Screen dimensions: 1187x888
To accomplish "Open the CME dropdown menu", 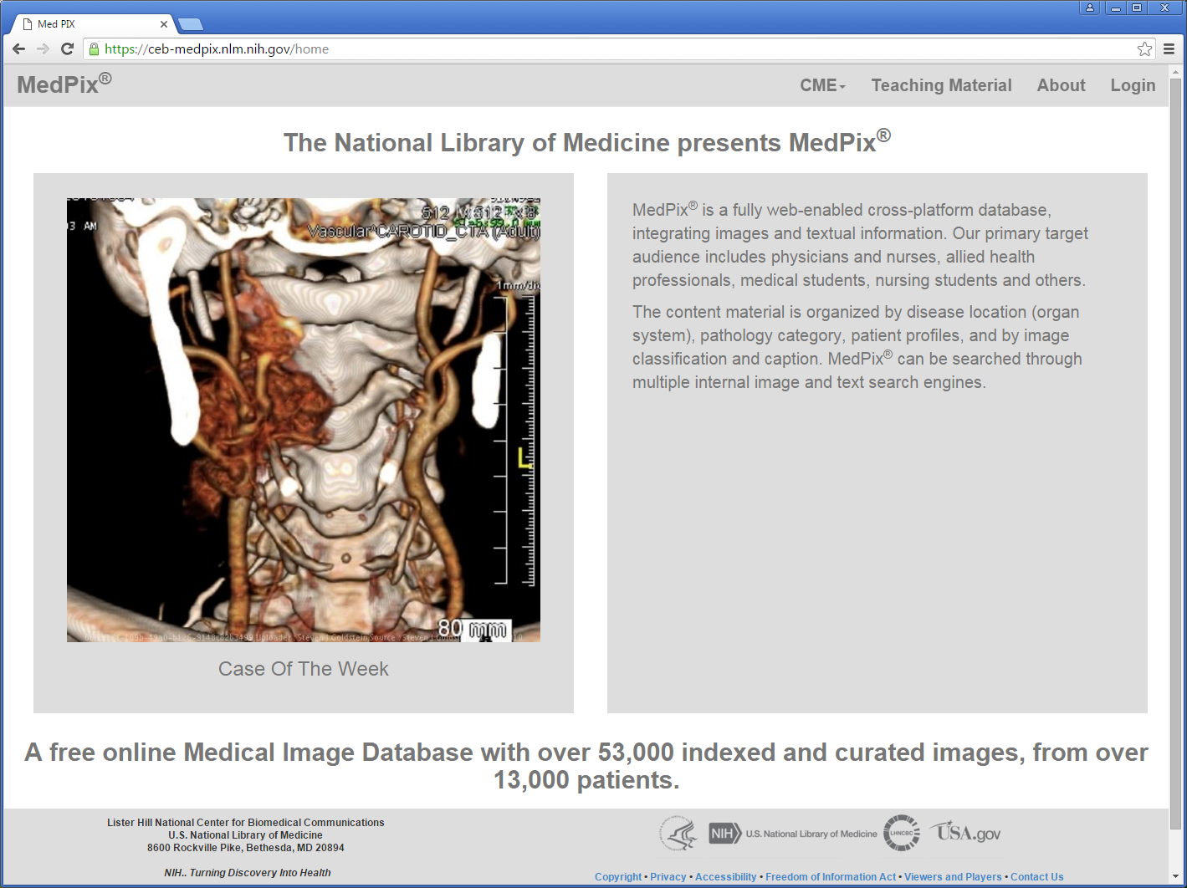I will coord(821,84).
